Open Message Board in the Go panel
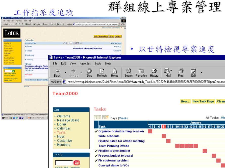This screenshot has width=225, height=168. pyautogui.click(x=68, y=120)
